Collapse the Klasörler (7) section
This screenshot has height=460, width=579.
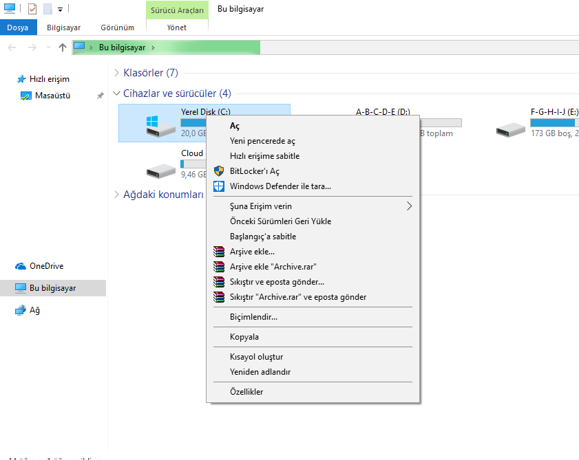pos(116,73)
